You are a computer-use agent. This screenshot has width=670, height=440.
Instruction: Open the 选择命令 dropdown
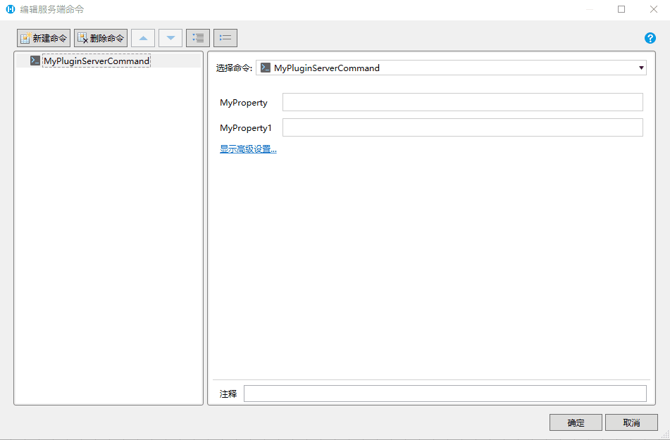(x=451, y=68)
